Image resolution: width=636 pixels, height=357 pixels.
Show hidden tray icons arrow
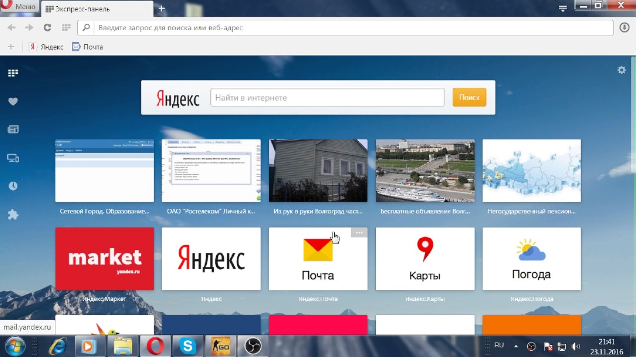516,346
